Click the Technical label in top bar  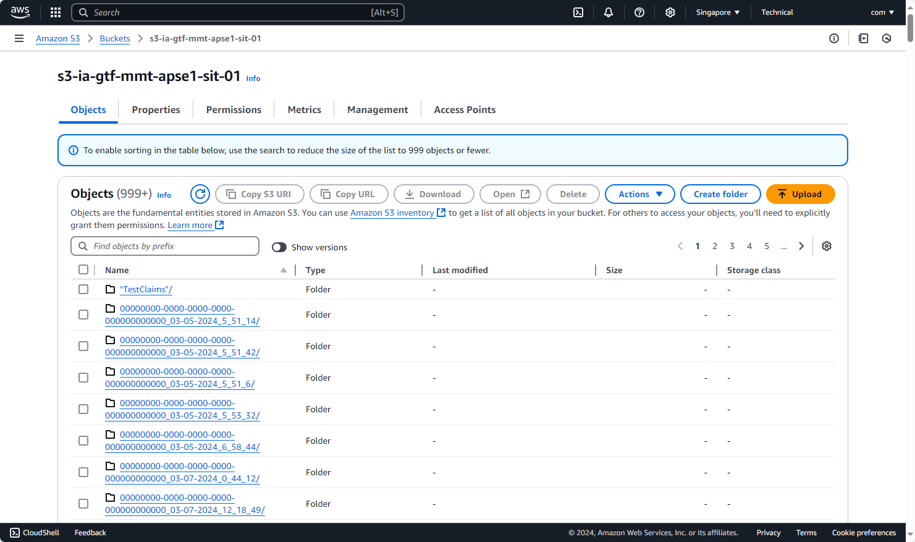click(x=777, y=12)
